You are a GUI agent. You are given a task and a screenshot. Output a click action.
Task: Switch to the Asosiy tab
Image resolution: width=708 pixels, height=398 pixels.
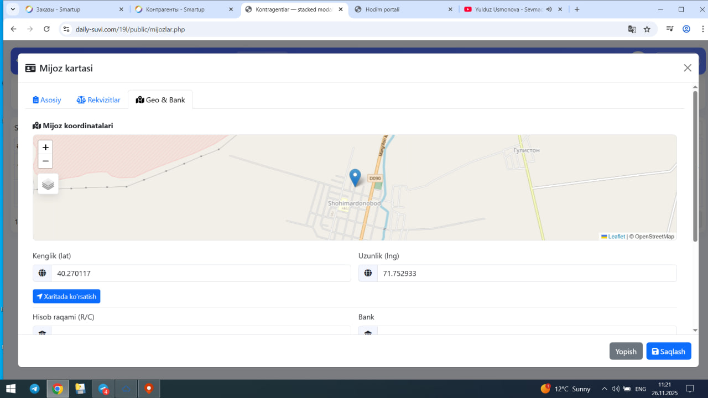[x=47, y=100]
